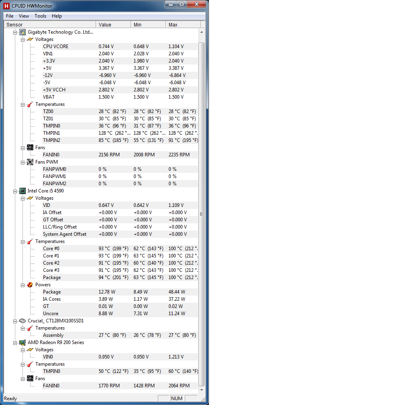Click the Fans PWM icon

click(x=30, y=162)
